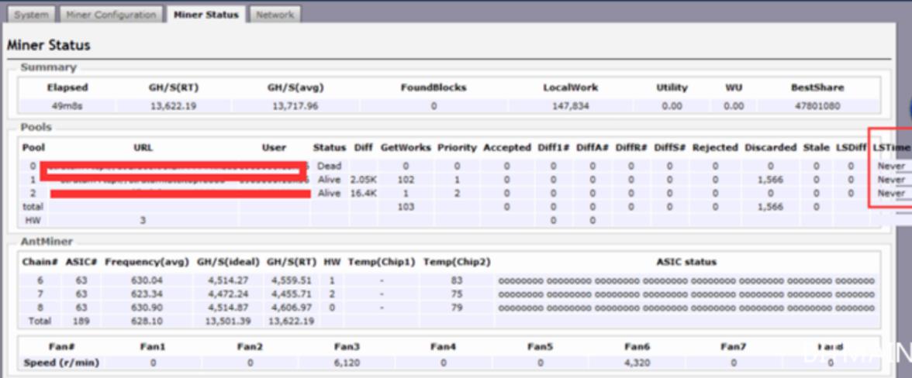Select the GH/S(ideal) value 4,514.27
The width and height of the screenshot is (912, 378).
[228, 280]
